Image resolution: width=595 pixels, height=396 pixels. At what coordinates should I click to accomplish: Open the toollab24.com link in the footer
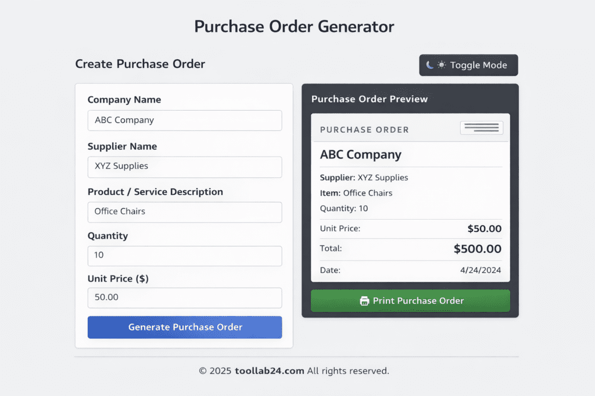[x=271, y=370]
